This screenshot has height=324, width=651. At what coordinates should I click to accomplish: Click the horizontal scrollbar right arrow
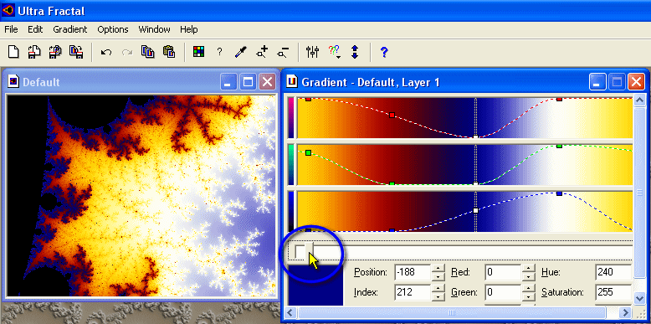coord(625,312)
